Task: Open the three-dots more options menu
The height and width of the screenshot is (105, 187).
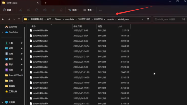Action: (x=101, y=10)
